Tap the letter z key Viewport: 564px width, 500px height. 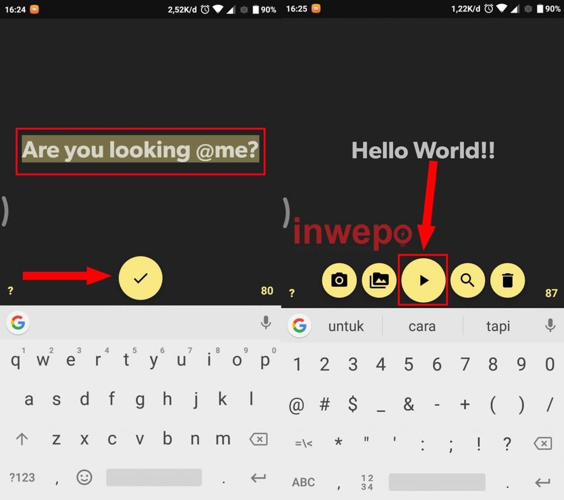56,439
